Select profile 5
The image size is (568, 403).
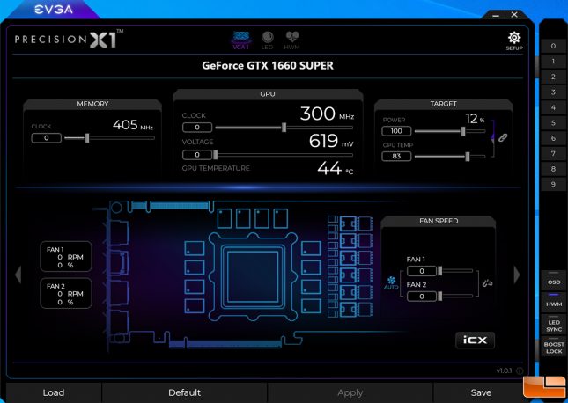(553, 122)
